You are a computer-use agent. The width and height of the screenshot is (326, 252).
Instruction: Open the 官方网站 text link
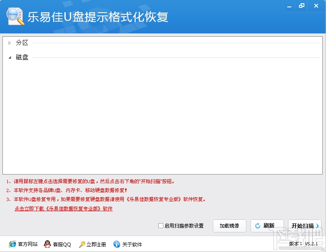pyautogui.click(x=28, y=244)
